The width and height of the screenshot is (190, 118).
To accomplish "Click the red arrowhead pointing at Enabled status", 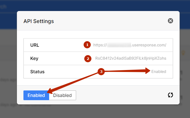I will coord(148,71).
